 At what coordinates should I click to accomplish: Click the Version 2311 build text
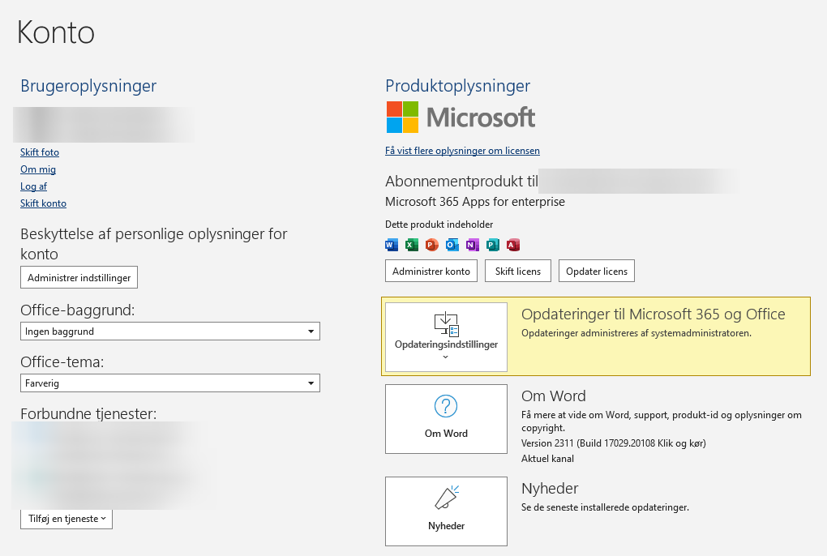(614, 443)
